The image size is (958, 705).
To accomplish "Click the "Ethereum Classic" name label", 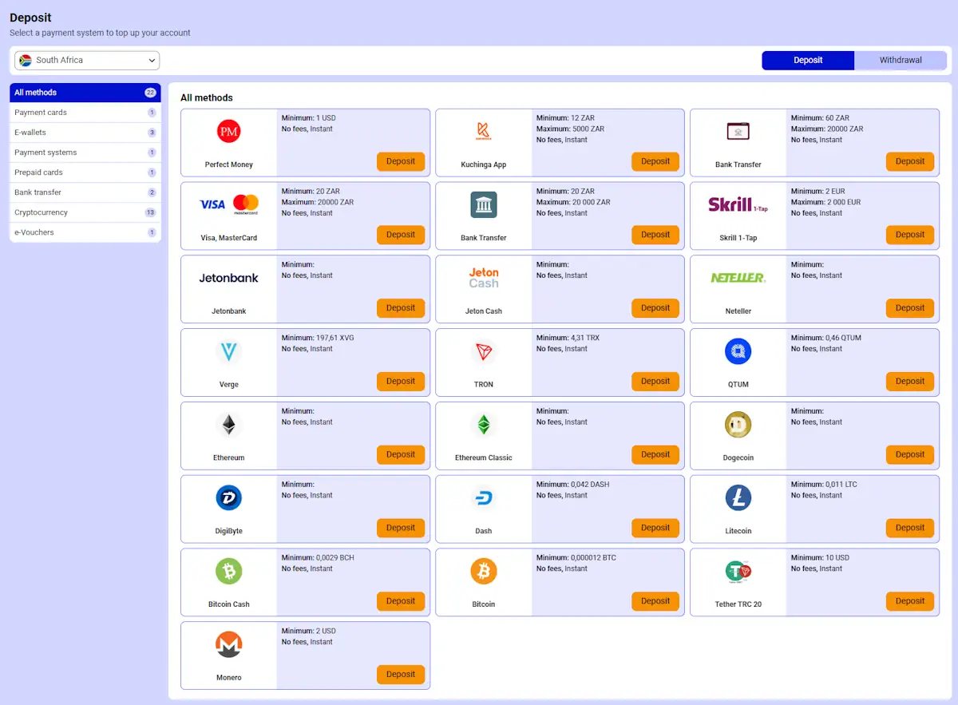I will tap(484, 457).
